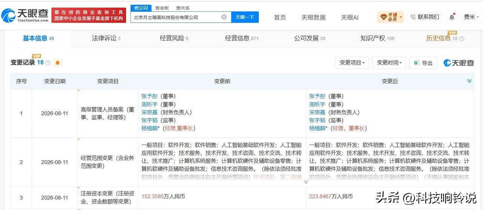Open 张宇韬 link in 变更前 column
Viewport: 483px width, 210px height.
click(149, 120)
